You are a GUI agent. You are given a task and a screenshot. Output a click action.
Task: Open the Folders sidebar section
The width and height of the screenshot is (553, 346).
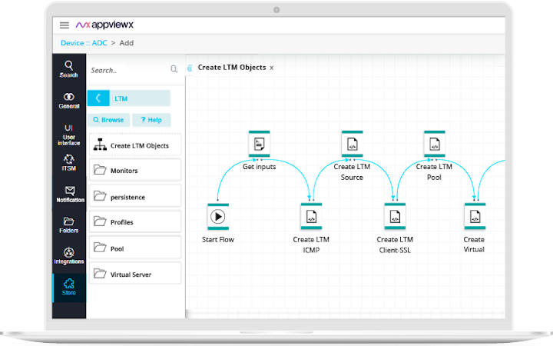point(69,225)
